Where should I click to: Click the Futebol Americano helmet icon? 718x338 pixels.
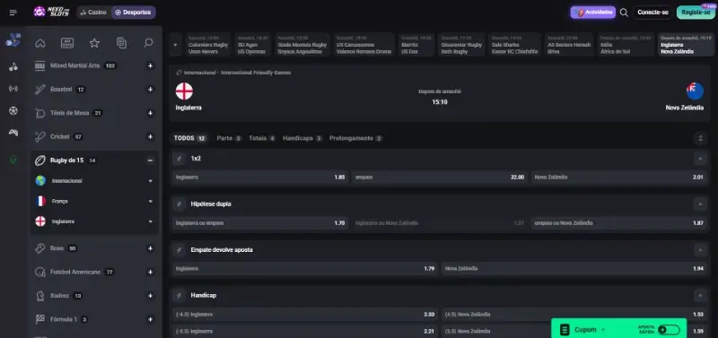pyautogui.click(x=39, y=273)
